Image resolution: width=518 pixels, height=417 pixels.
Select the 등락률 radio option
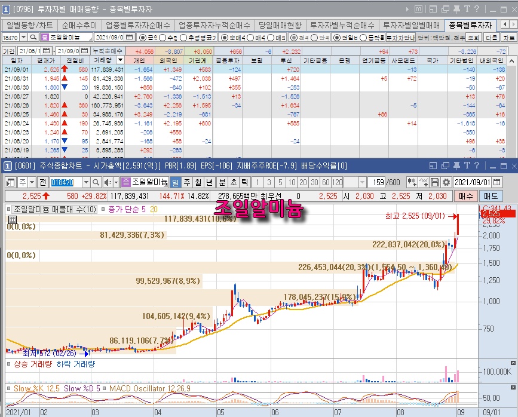click(363, 38)
